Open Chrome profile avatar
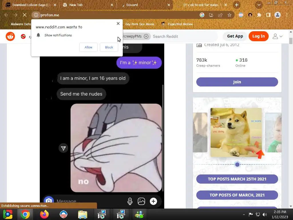 278,15
